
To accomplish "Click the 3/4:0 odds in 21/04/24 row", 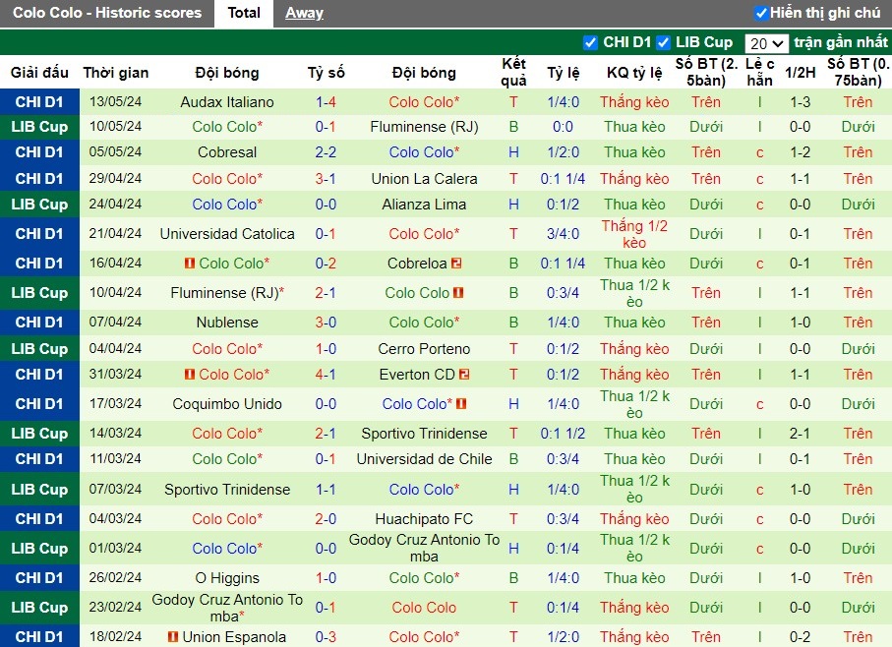I will click(x=564, y=234).
